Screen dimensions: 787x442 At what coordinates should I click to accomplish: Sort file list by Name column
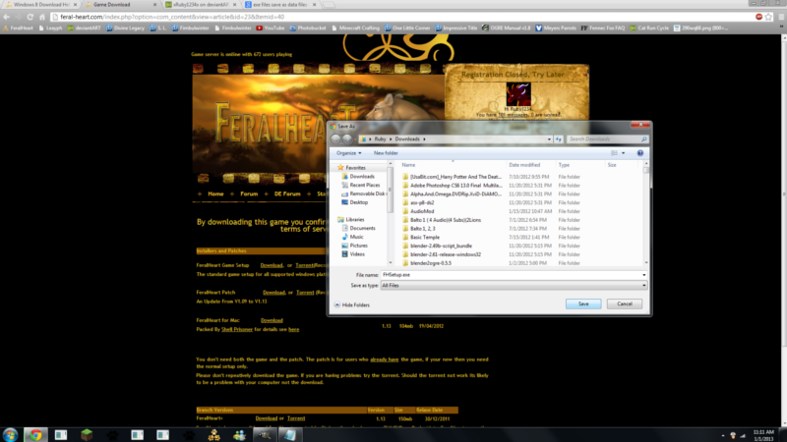click(408, 165)
